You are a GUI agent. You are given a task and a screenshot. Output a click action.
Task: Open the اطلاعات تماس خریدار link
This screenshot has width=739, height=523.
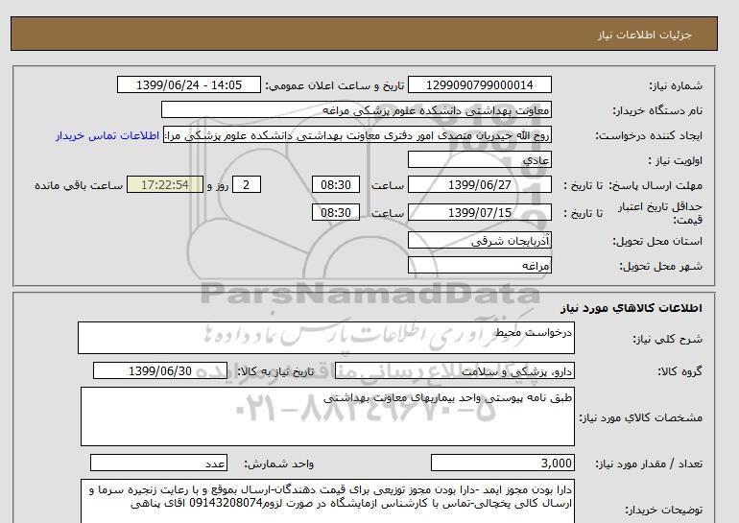pyautogui.click(x=107, y=135)
